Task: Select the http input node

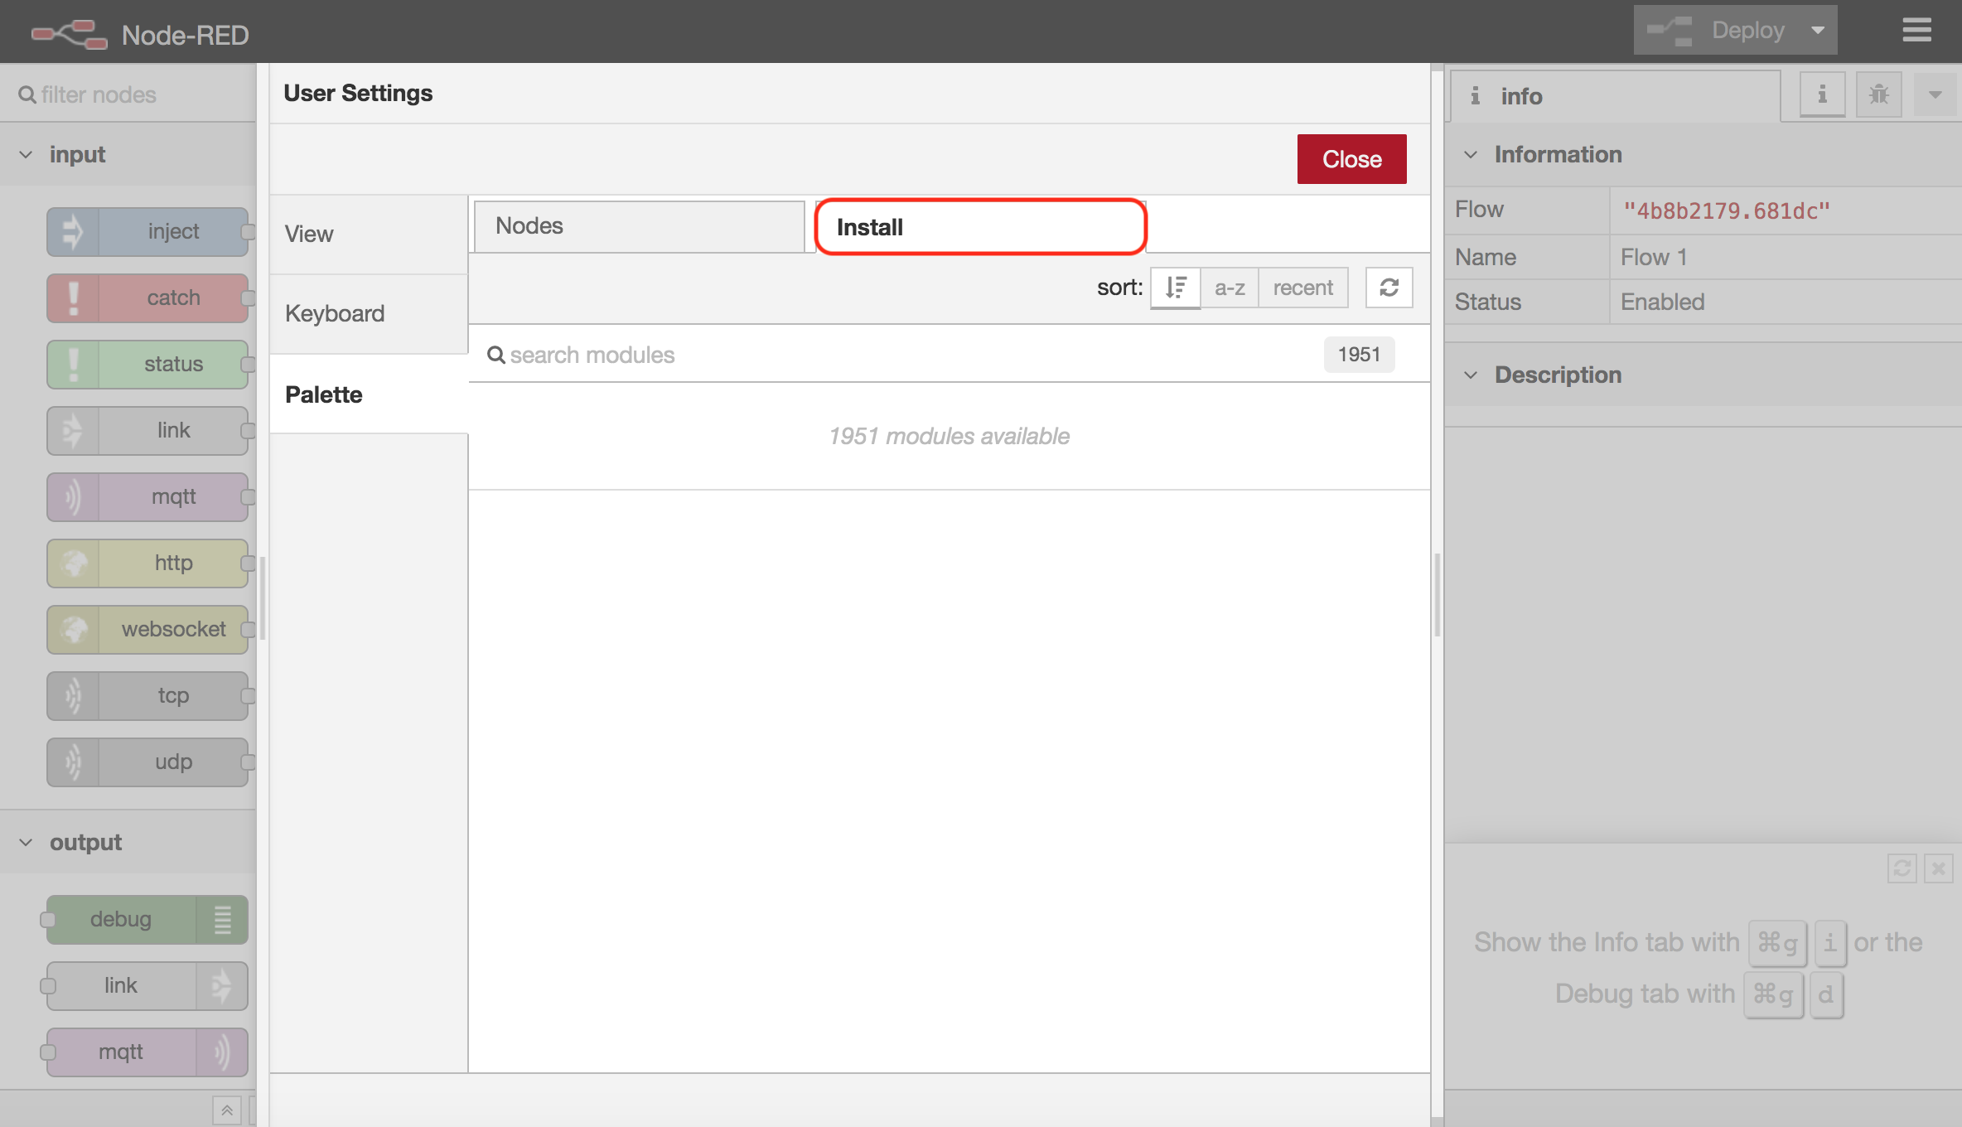Action: click(147, 563)
